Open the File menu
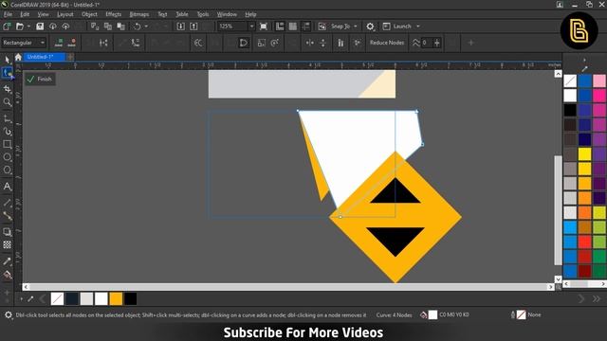The width and height of the screenshot is (607, 341). [8, 14]
